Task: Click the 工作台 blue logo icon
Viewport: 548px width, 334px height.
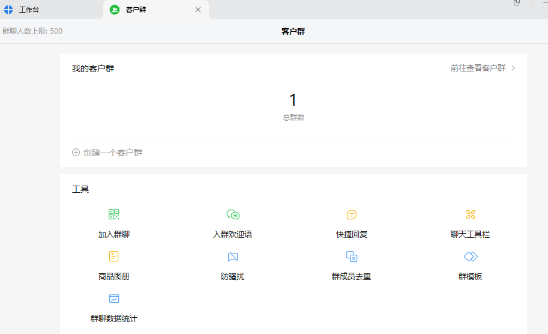Action: pos(8,10)
